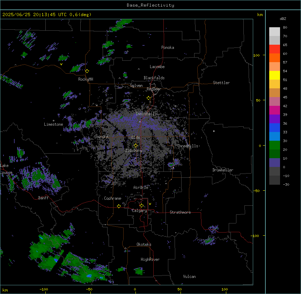Click the km unit label at bottom left
Viewport: 301px width, 294px height.
[x=5, y=290]
